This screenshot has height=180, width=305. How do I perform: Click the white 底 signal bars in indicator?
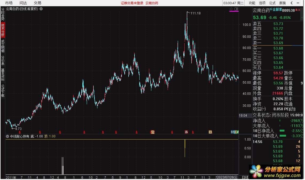click(63, 166)
